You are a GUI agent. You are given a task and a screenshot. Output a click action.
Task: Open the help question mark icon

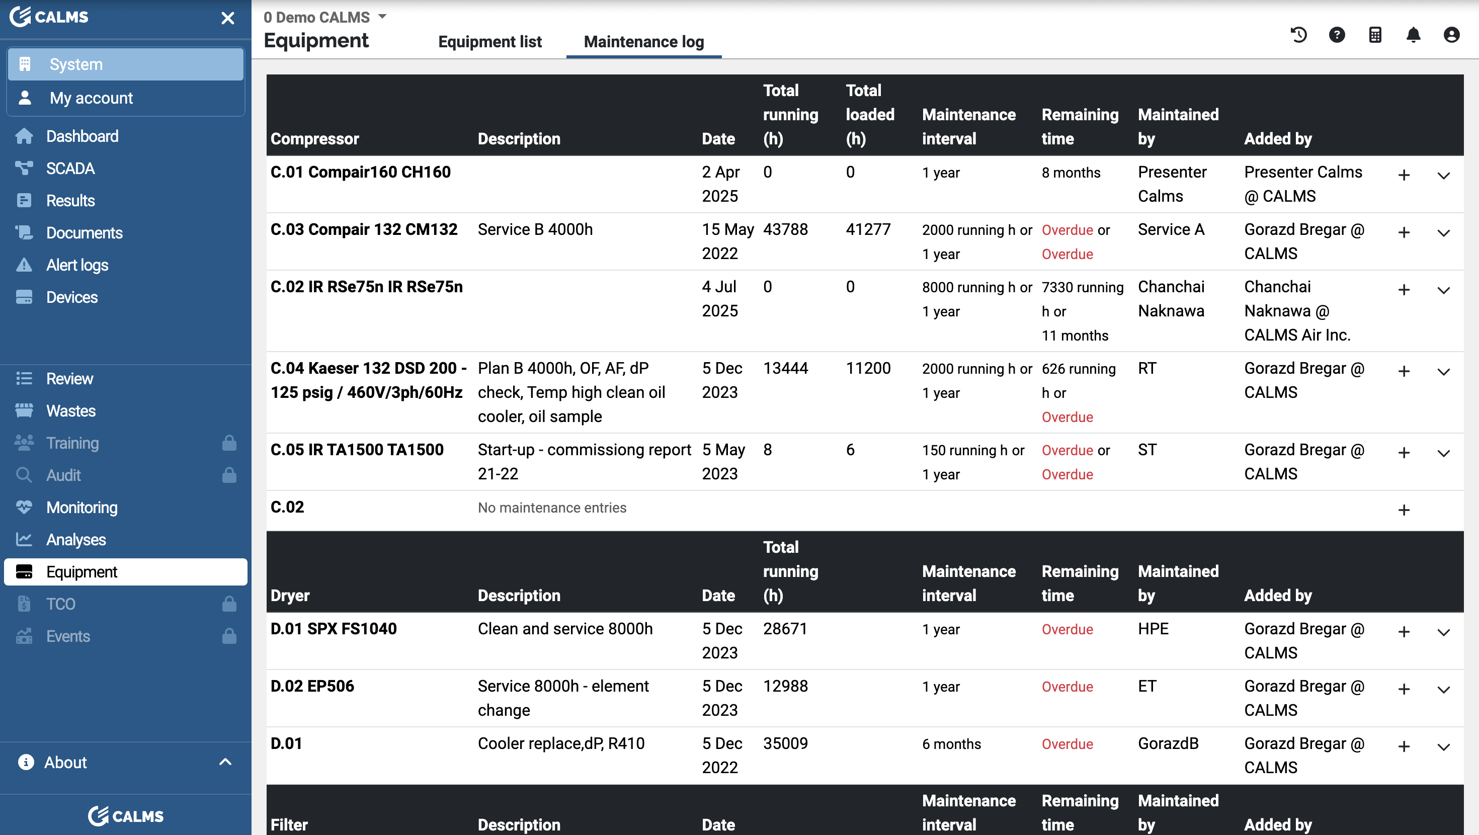click(x=1337, y=35)
